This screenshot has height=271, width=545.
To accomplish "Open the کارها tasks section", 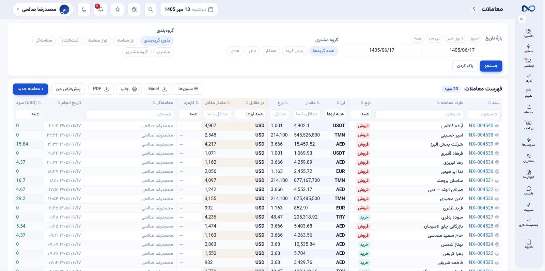I will coord(529,78).
